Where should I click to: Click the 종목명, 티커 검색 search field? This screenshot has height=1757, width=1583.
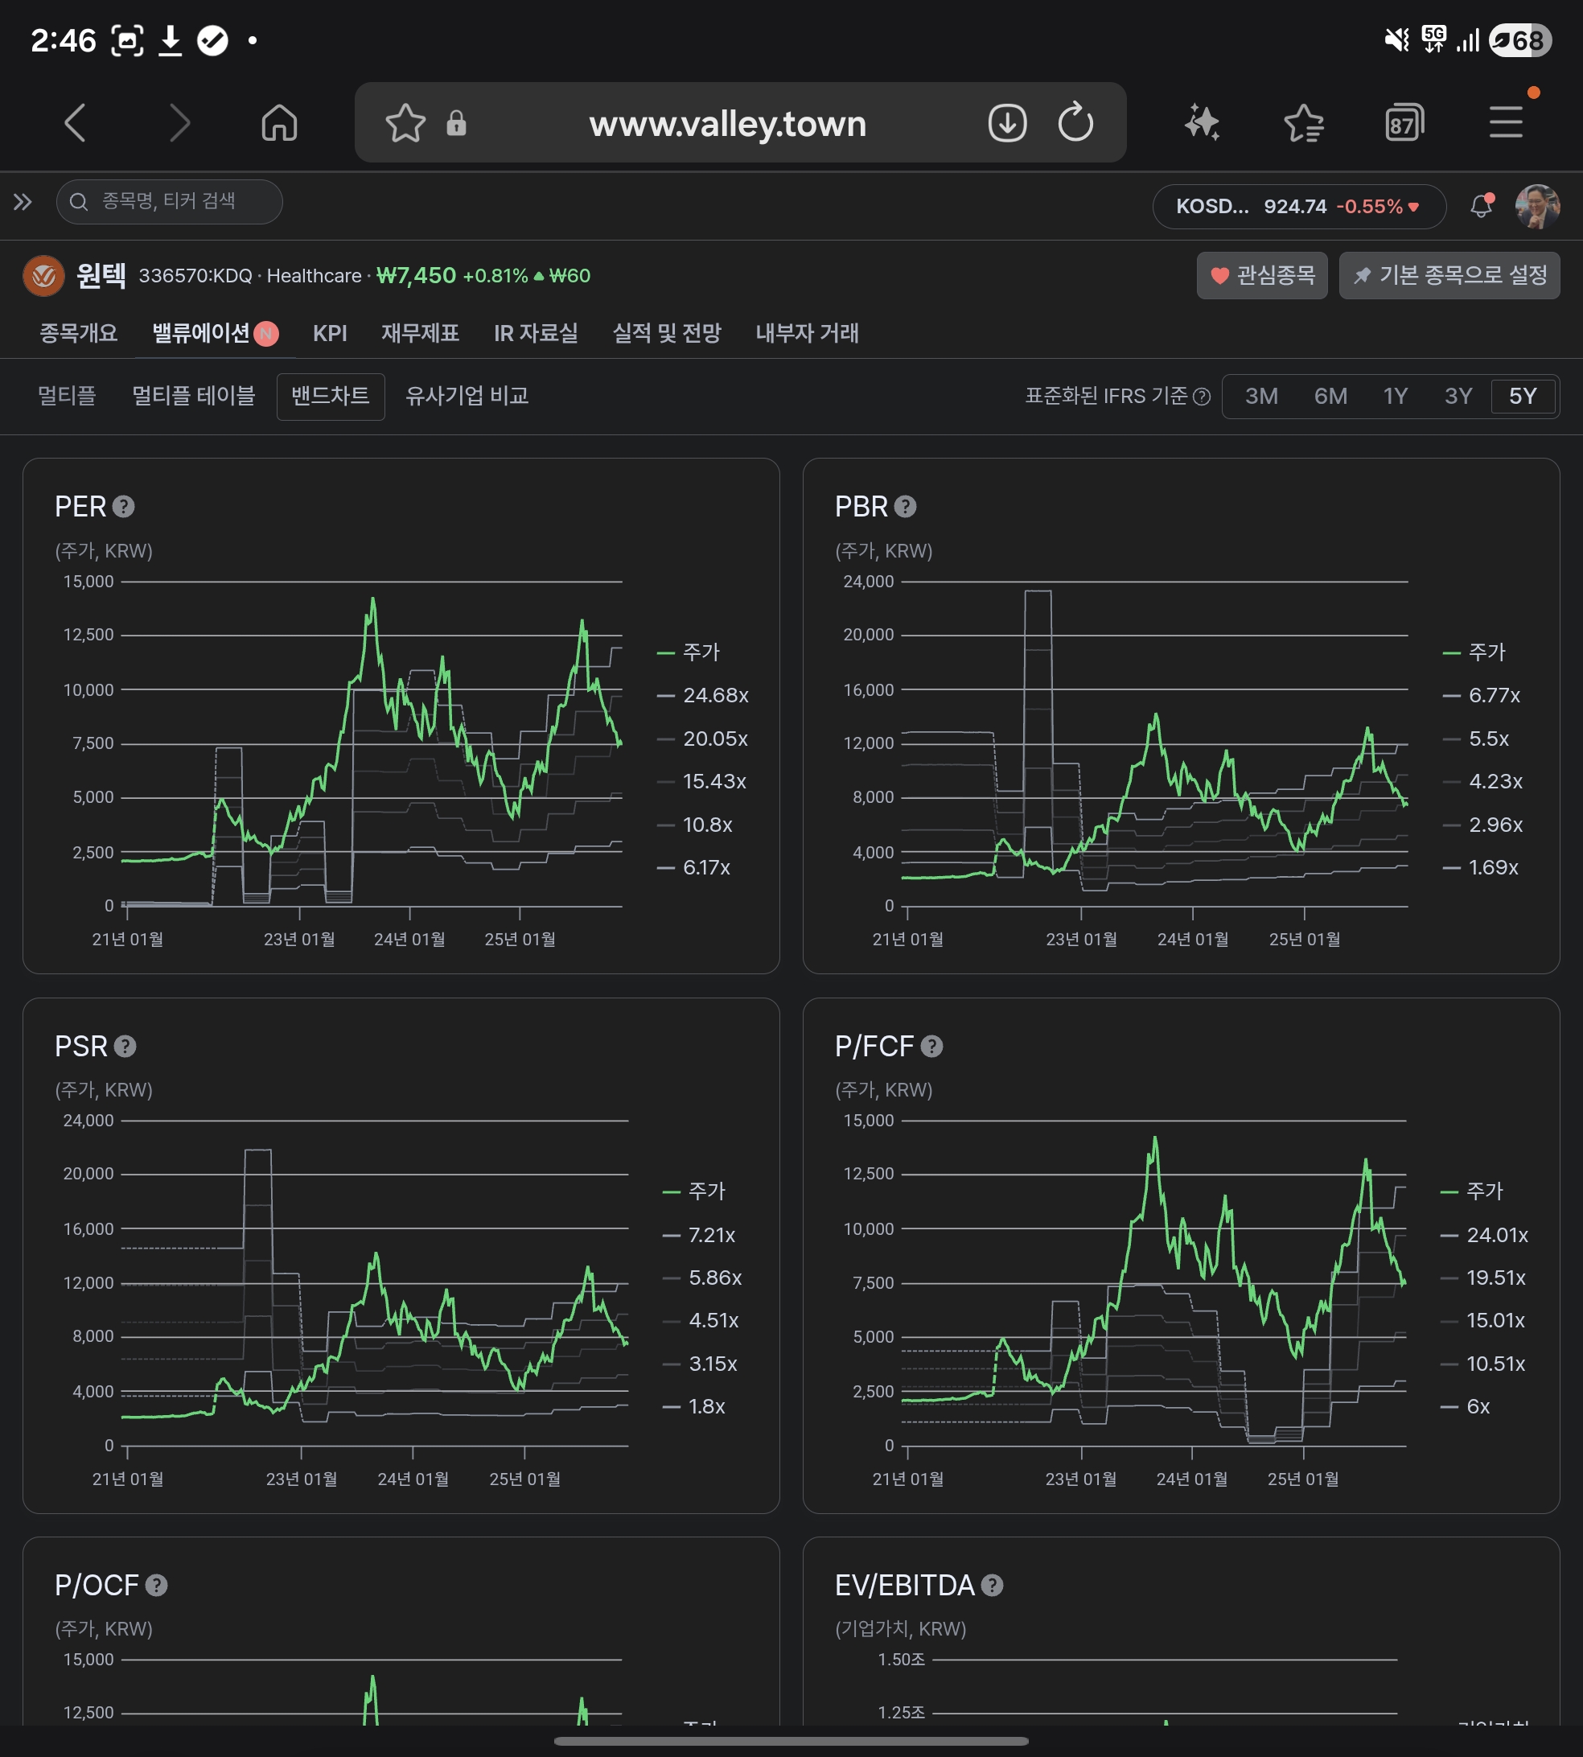coord(170,202)
